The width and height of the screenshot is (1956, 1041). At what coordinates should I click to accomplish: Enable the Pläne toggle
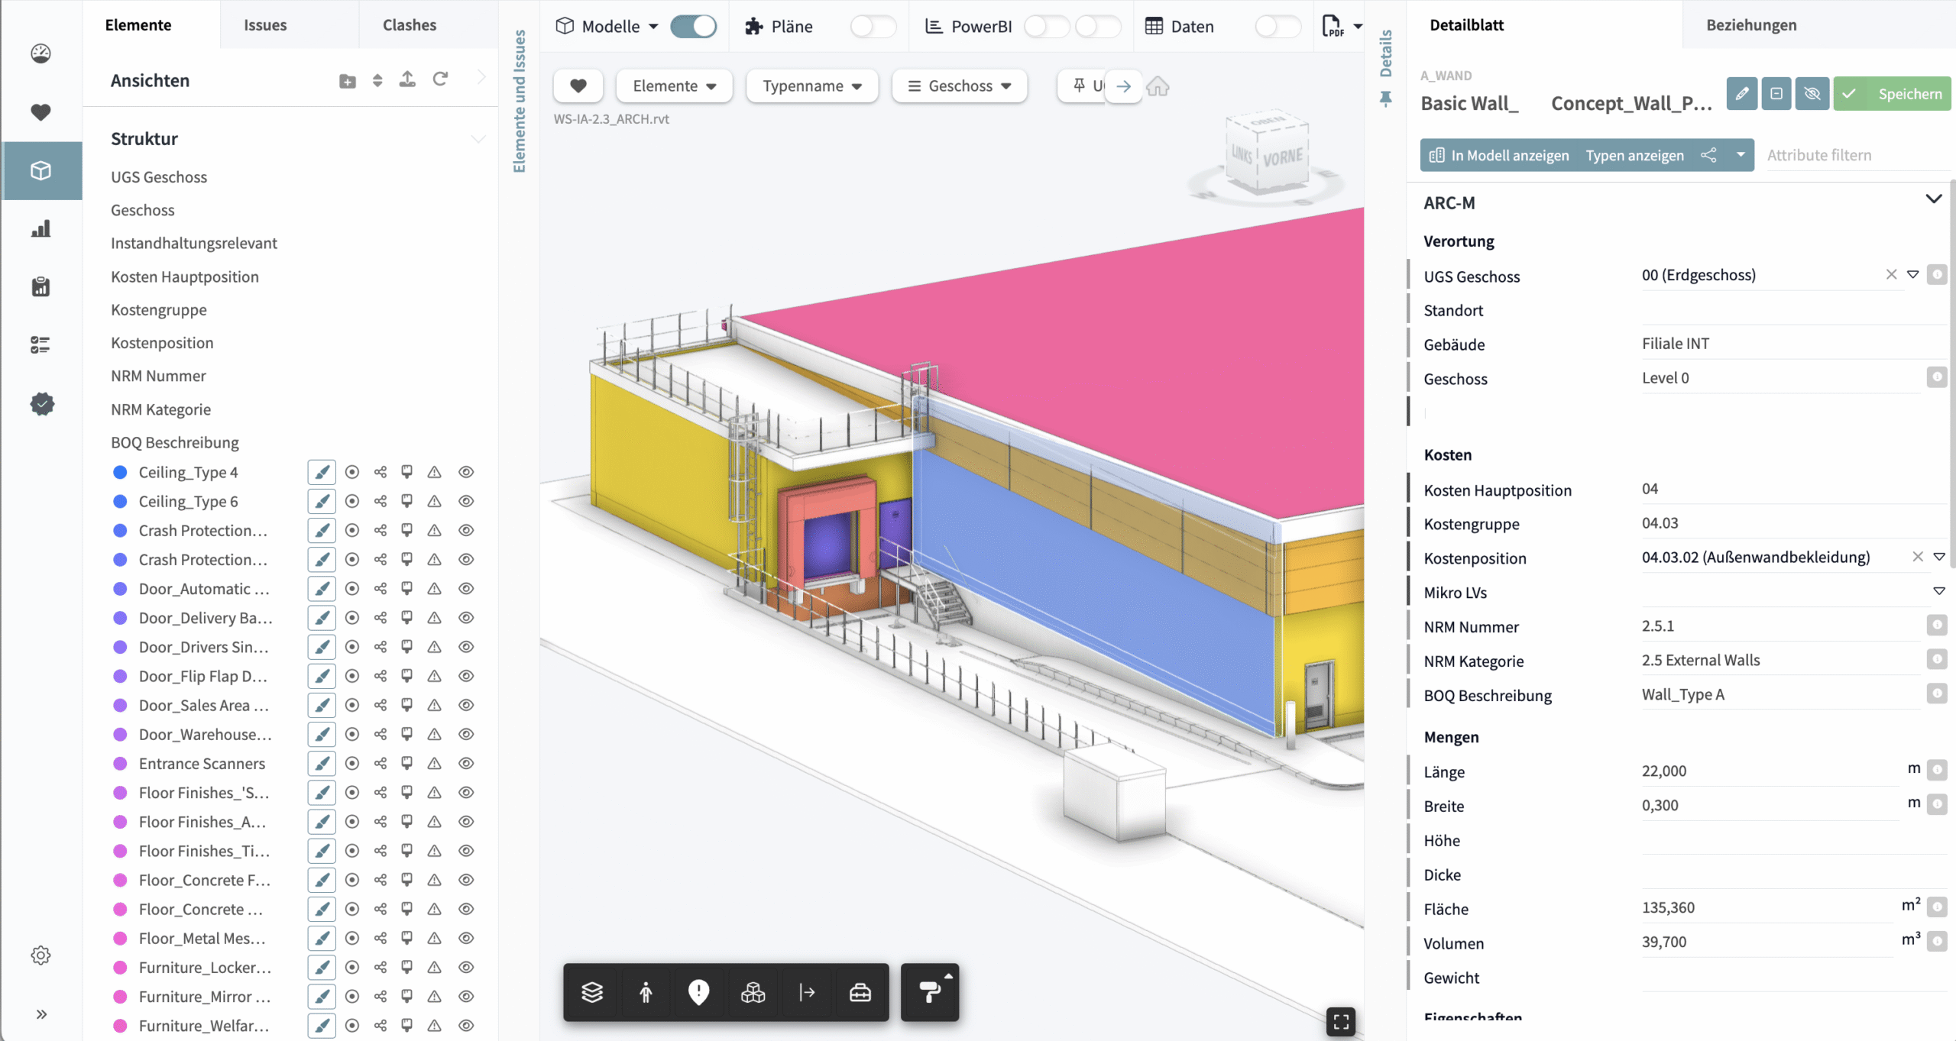873,27
